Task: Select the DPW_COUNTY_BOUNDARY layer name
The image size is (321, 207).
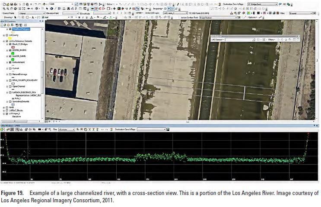Action: click(x=25, y=80)
